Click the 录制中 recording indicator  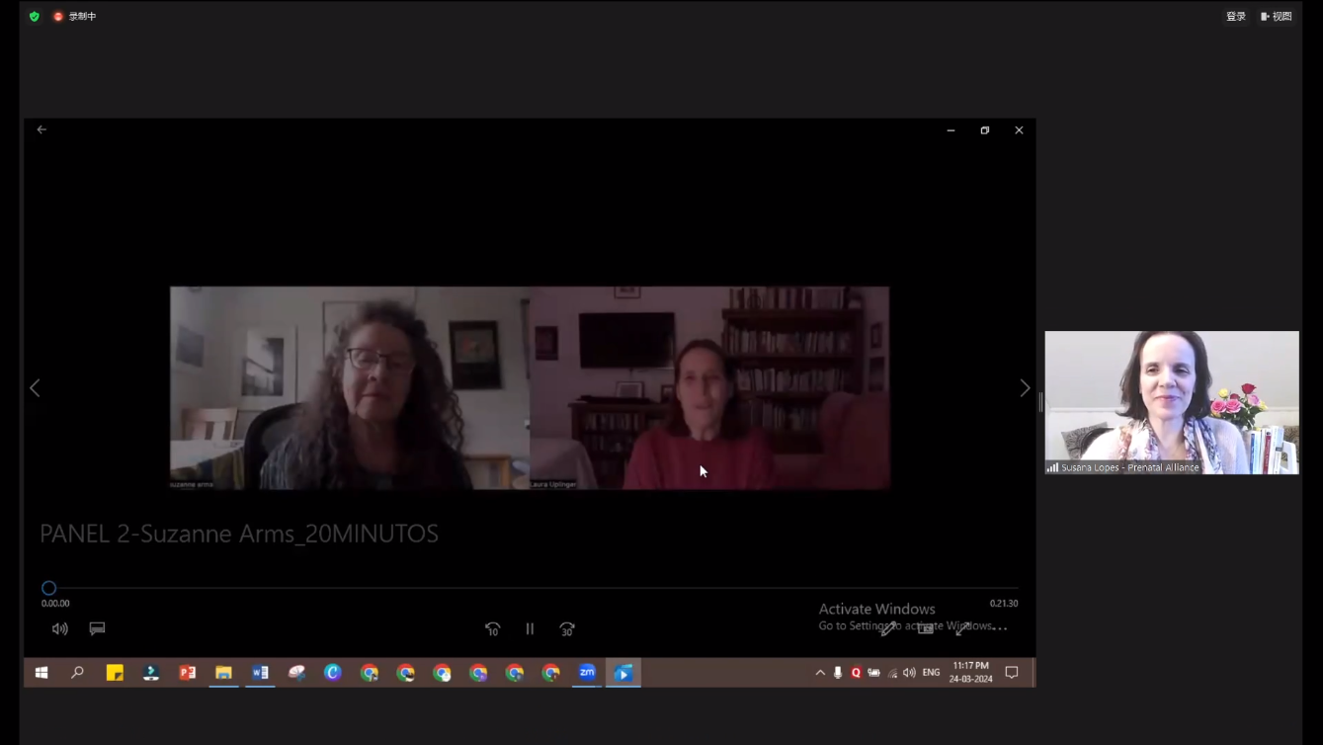tap(75, 16)
